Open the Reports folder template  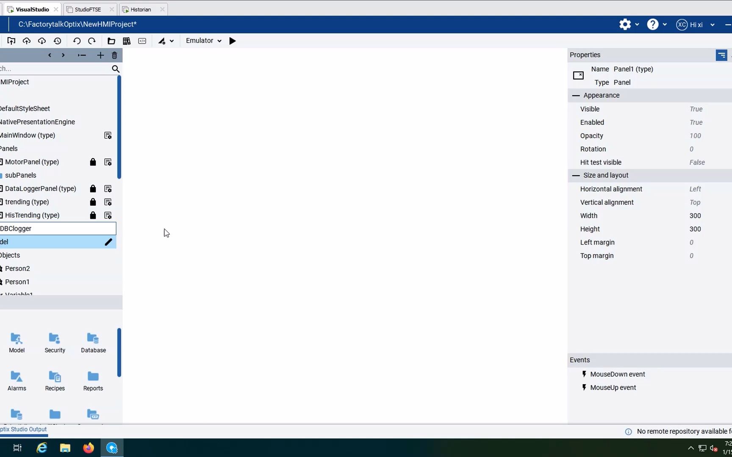(93, 381)
